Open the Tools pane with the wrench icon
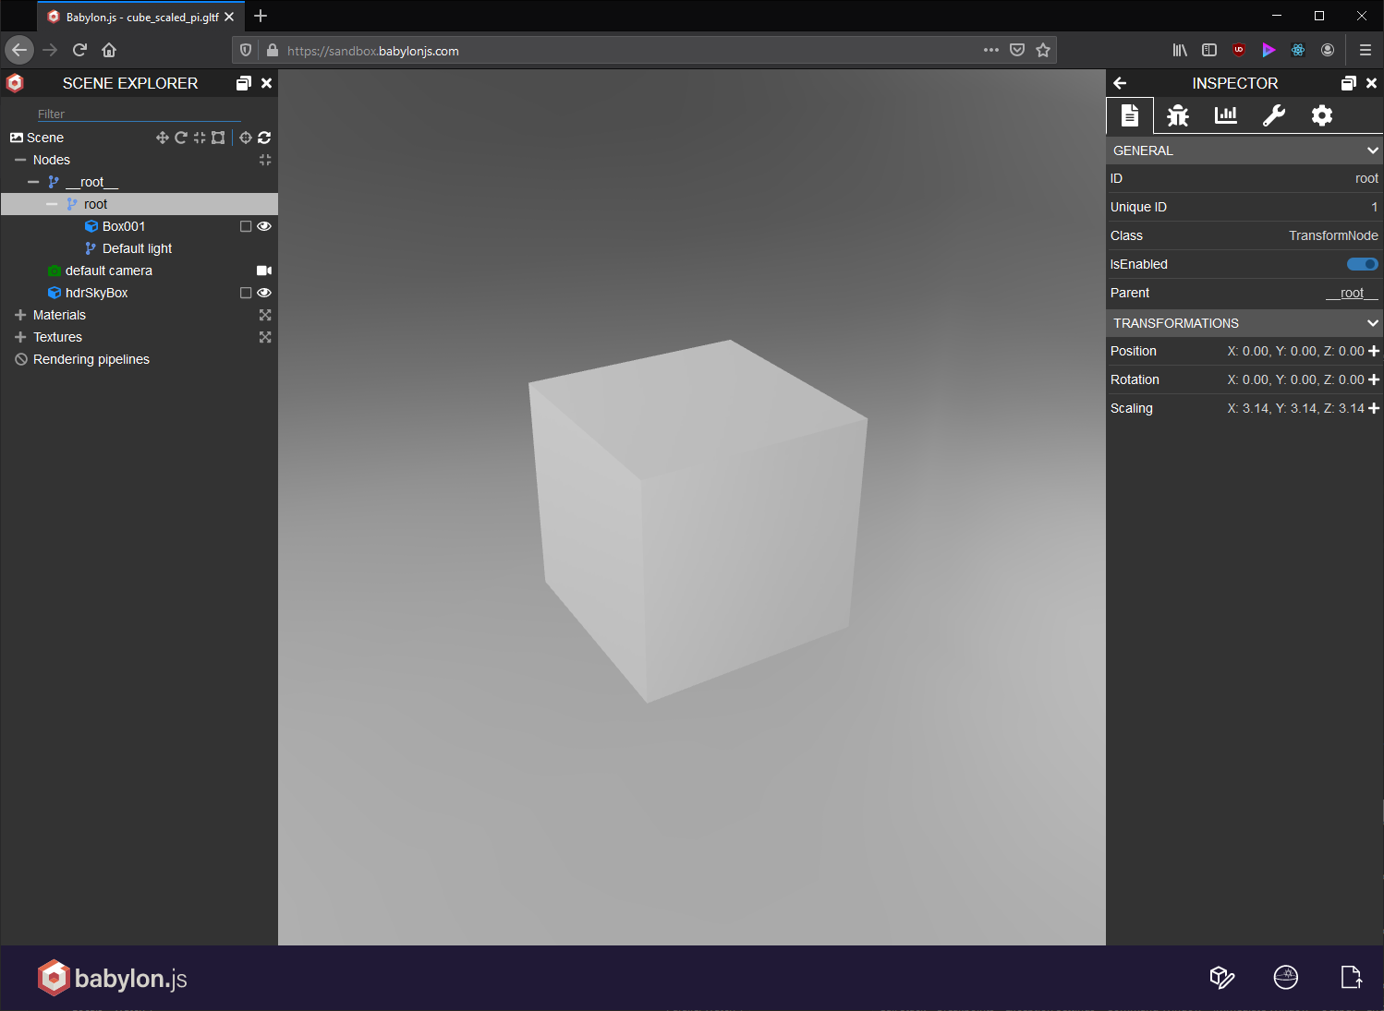Viewport: 1384px width, 1011px height. (x=1274, y=115)
